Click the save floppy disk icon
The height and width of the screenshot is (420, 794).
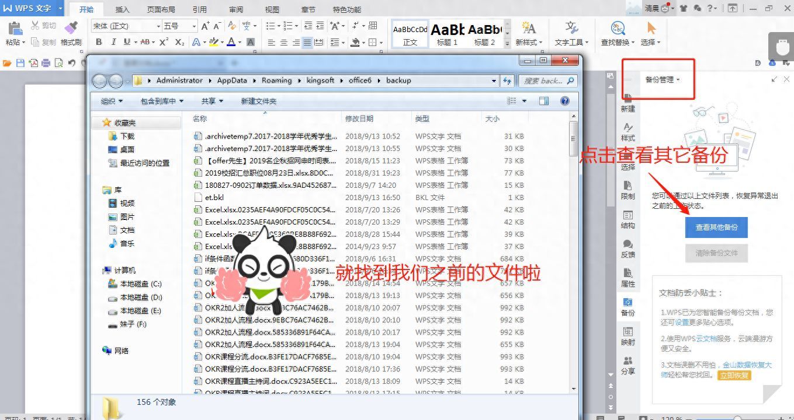click(x=20, y=63)
